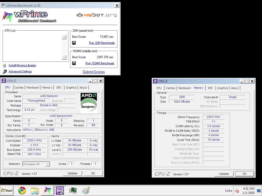Viewport: 262px width, 196px height.
Task: Click CPU List scroll up arrow
Action: [64, 37]
